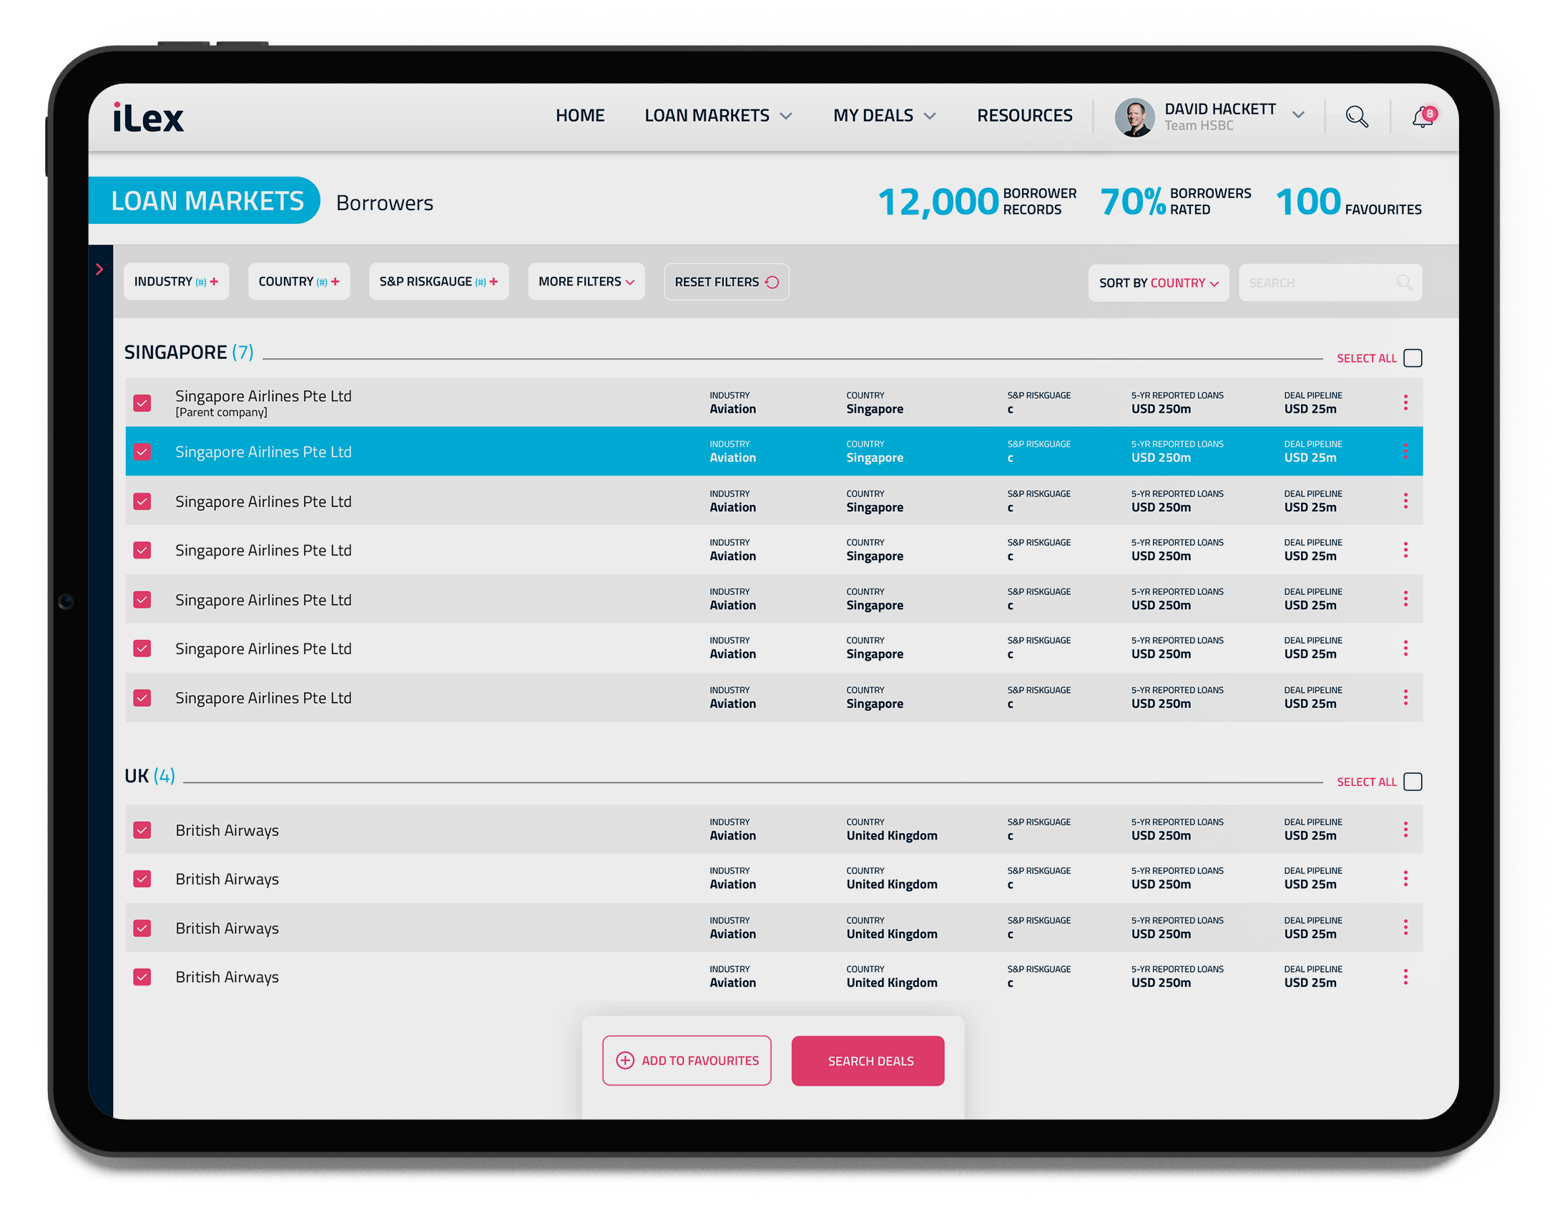Go to the Resources menu item
1552x1220 pixels.
pyautogui.click(x=1024, y=116)
